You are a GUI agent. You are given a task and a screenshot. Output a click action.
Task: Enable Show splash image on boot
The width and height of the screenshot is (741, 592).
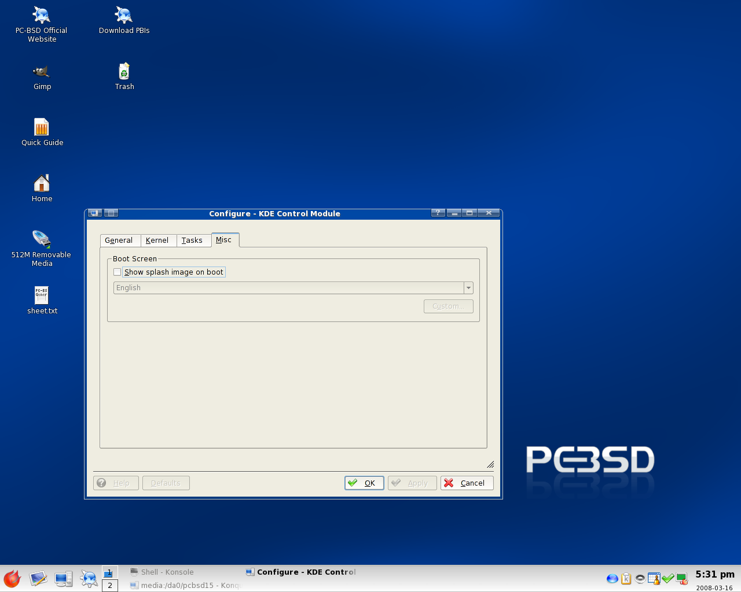click(118, 272)
